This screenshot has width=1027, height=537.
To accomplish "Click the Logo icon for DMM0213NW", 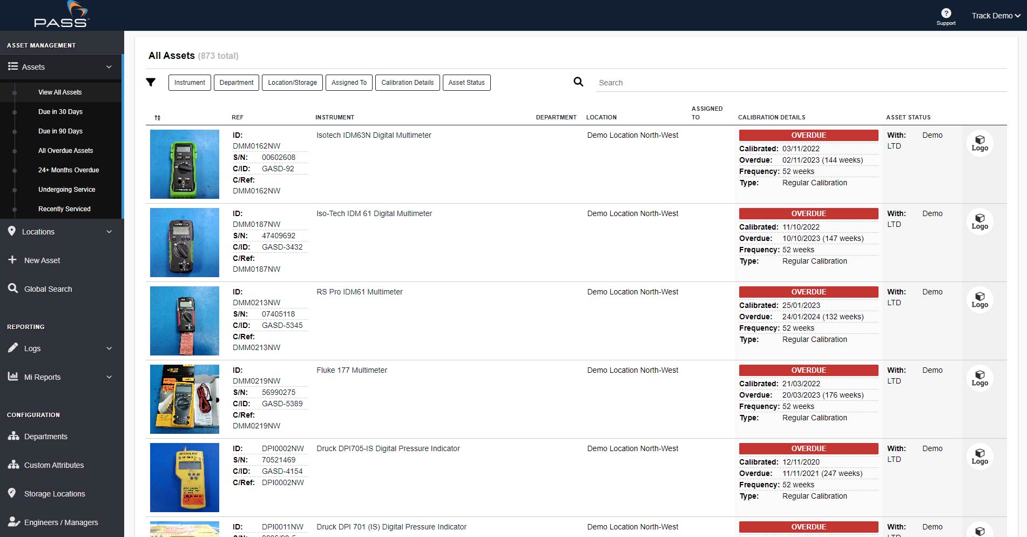I will tap(979, 300).
